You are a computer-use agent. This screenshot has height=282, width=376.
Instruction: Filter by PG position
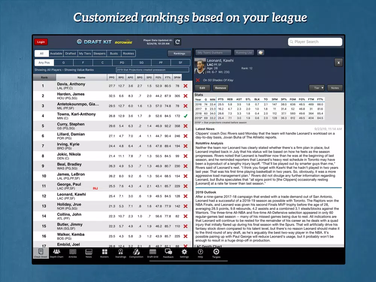pyautogui.click(x=122, y=62)
